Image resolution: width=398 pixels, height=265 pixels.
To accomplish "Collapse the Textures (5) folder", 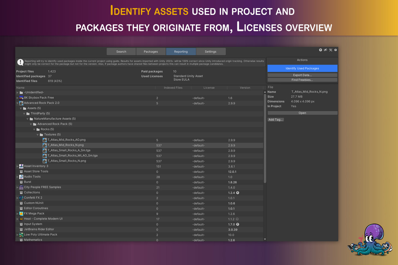I will tap(38, 134).
